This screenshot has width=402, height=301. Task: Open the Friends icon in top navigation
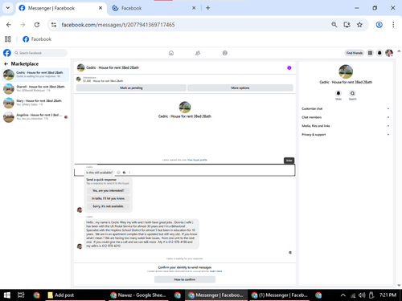coord(198,53)
